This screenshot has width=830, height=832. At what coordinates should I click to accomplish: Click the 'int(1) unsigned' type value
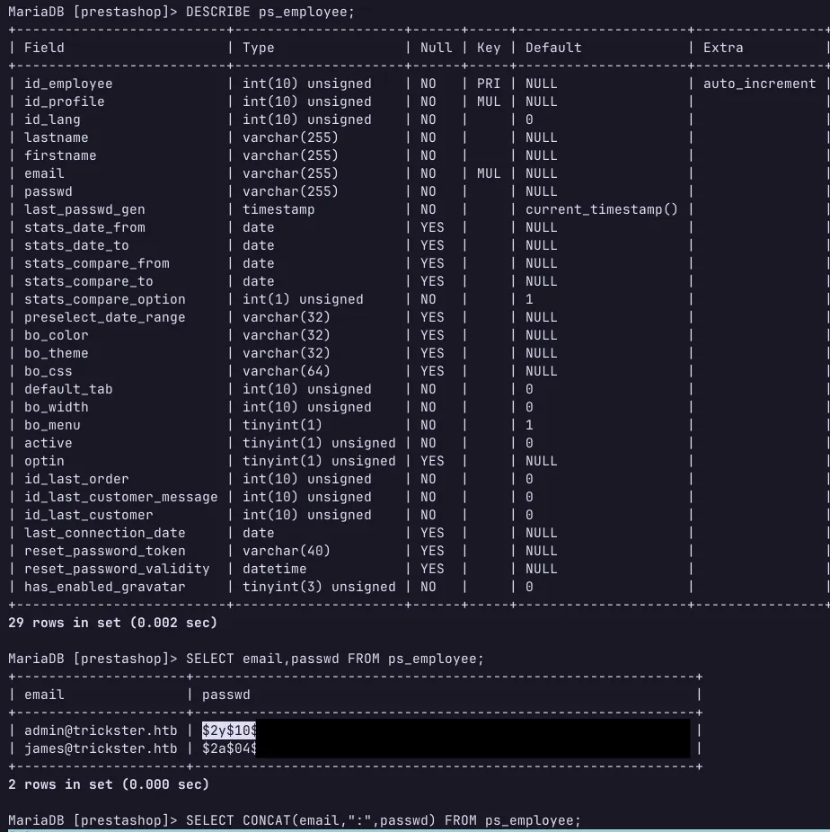coord(303,300)
